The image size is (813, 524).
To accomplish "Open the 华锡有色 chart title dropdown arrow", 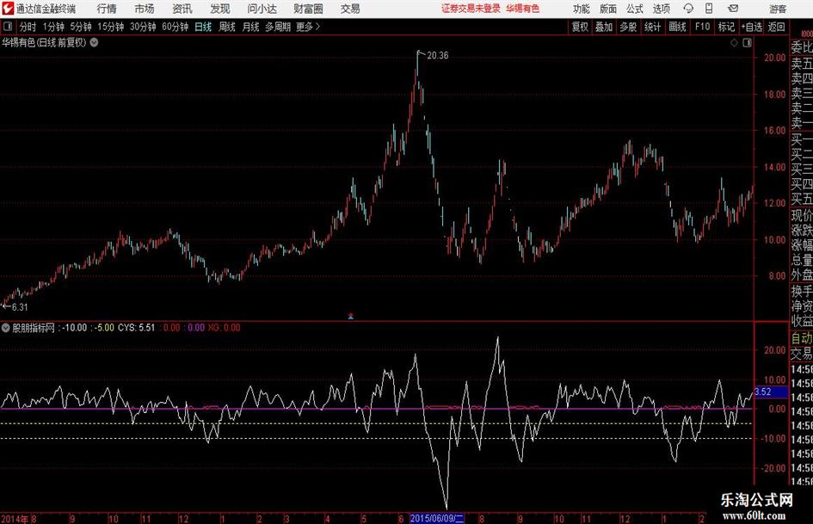I will coord(95,42).
